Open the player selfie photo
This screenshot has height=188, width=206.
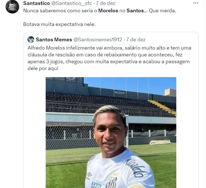coord(111,132)
